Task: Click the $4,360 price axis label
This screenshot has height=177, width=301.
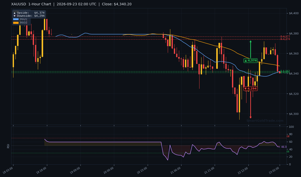Action: 294,54
